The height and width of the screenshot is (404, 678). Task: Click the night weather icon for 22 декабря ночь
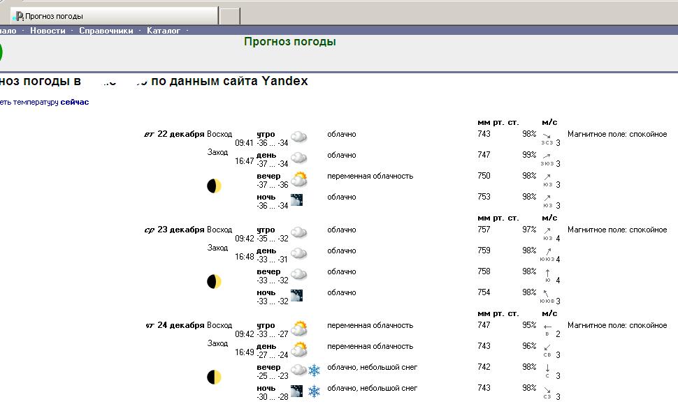pyautogui.click(x=297, y=200)
